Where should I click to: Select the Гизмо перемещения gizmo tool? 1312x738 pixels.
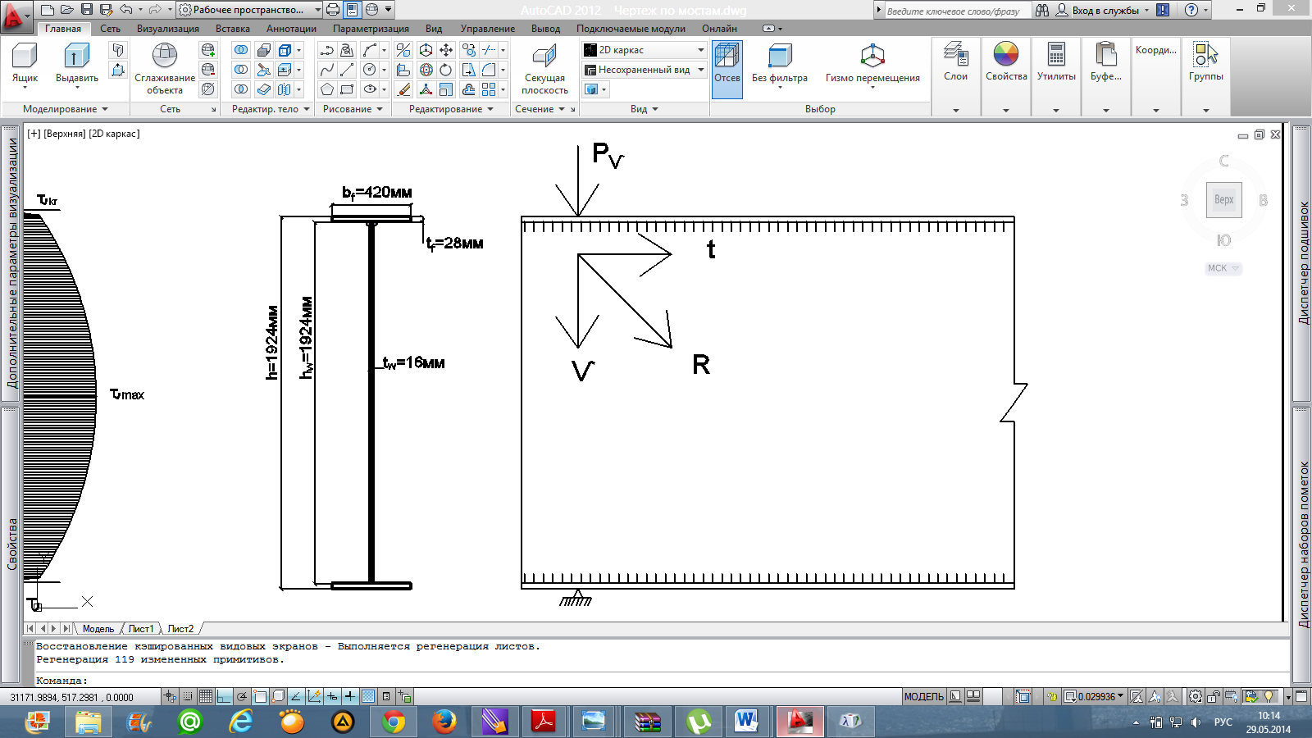coord(872,64)
